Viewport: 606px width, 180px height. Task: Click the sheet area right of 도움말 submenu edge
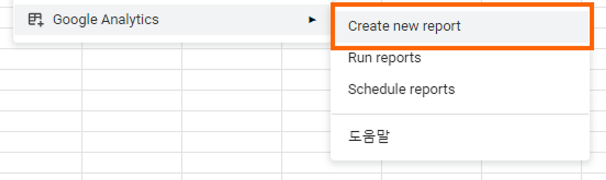coord(598,141)
